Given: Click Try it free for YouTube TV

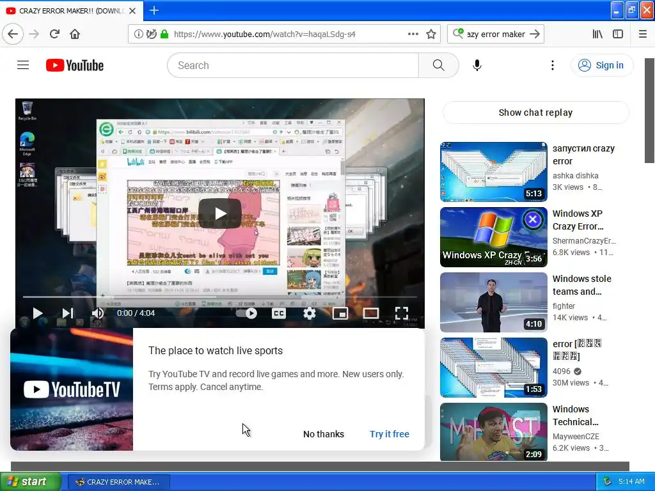Looking at the screenshot, I should click(x=390, y=434).
